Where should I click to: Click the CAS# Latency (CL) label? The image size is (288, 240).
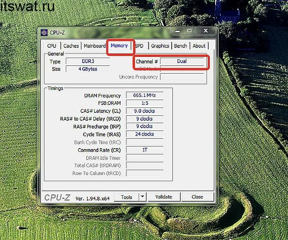click(x=100, y=111)
